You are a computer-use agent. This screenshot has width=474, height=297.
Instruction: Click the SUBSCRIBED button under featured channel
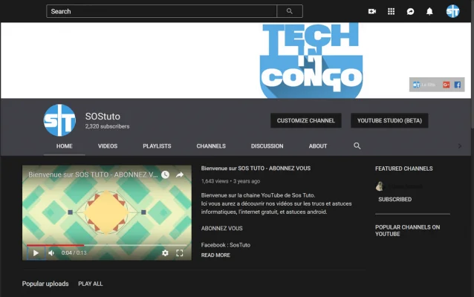click(395, 199)
